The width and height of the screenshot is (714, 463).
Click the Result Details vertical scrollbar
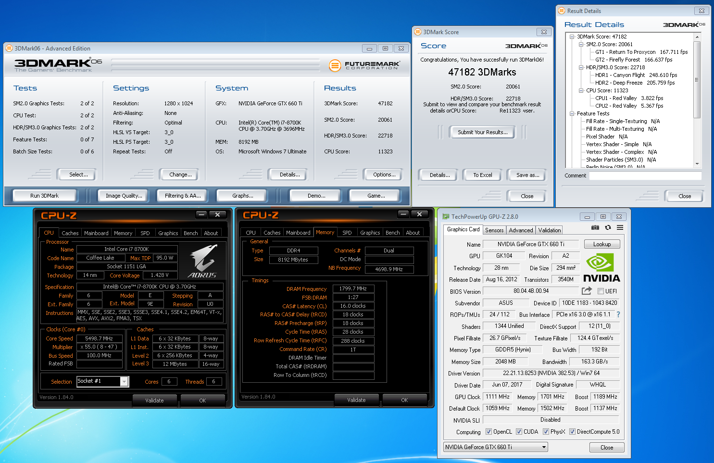click(x=697, y=100)
